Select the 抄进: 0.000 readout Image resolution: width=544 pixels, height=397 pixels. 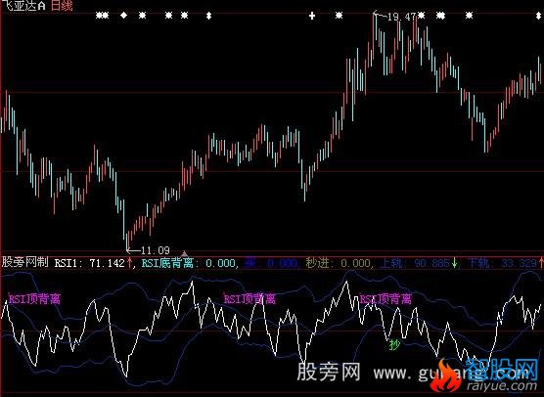(x=338, y=263)
